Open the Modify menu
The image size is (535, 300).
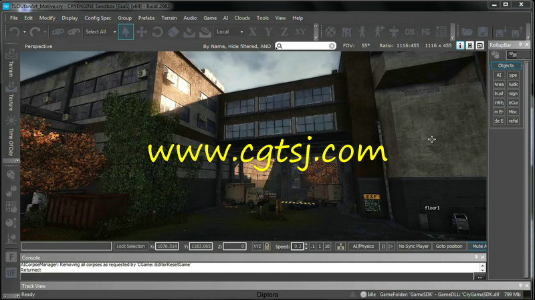pos(47,18)
